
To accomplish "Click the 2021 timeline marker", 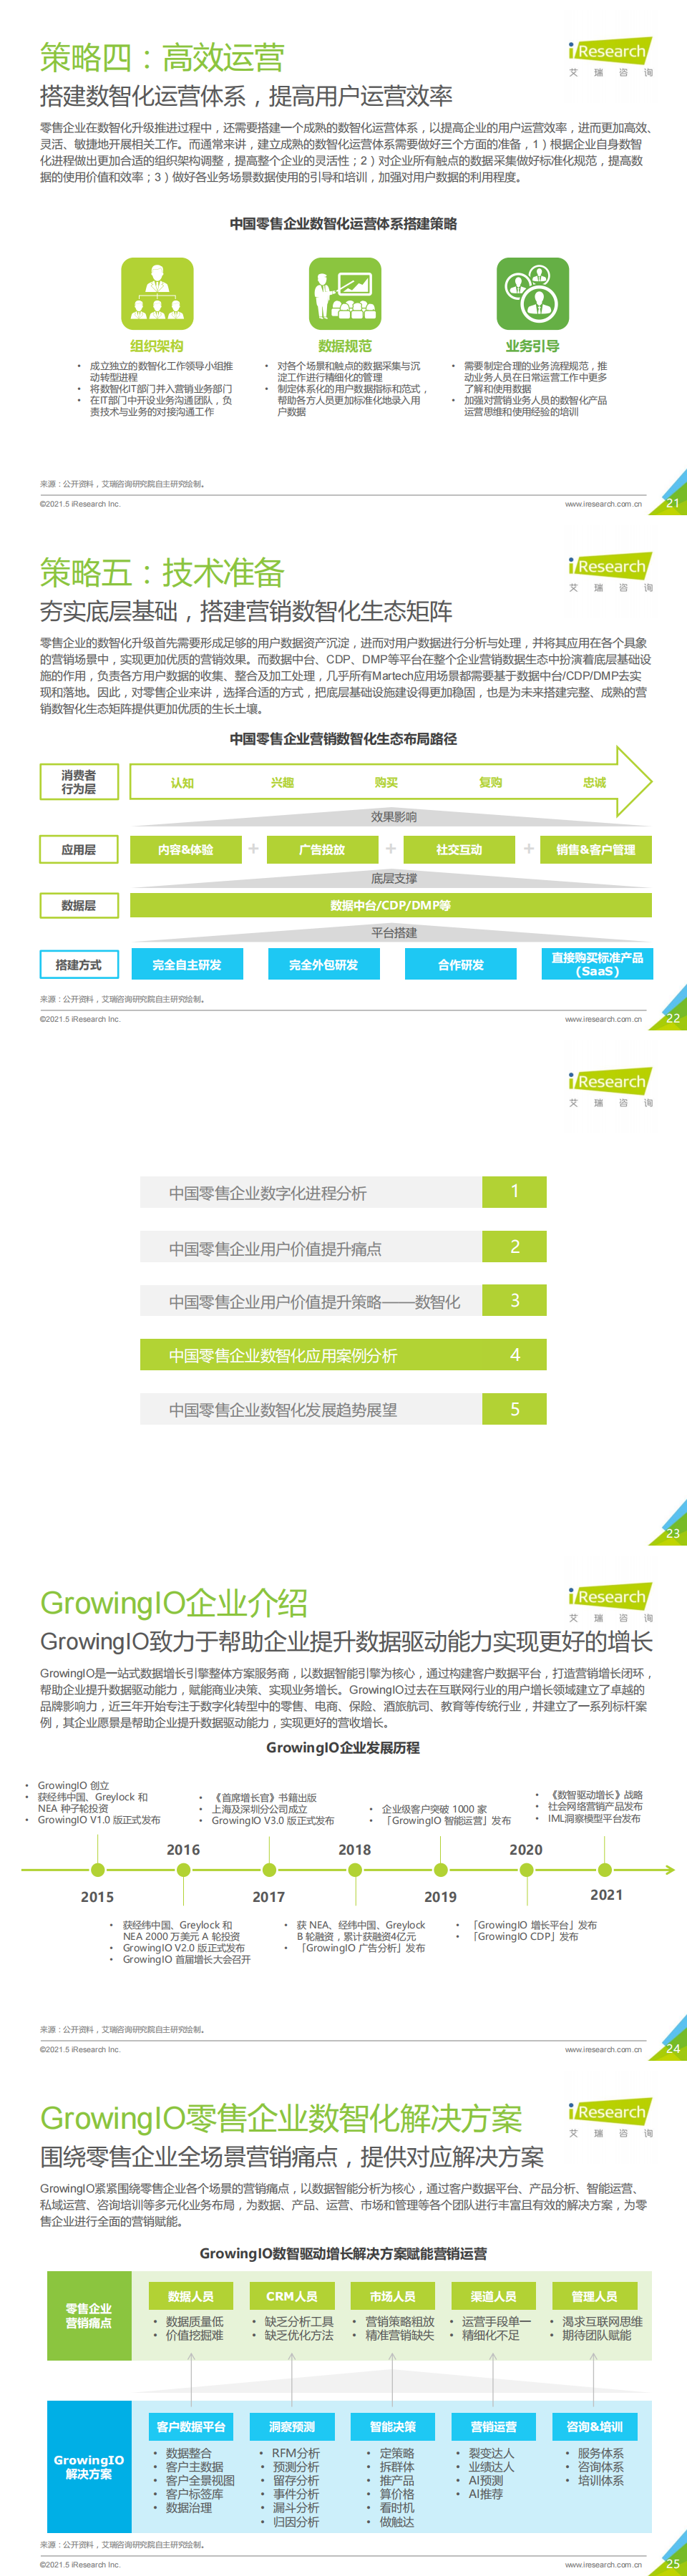I will [x=606, y=1870].
